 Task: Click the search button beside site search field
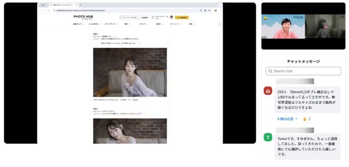tap(145, 17)
